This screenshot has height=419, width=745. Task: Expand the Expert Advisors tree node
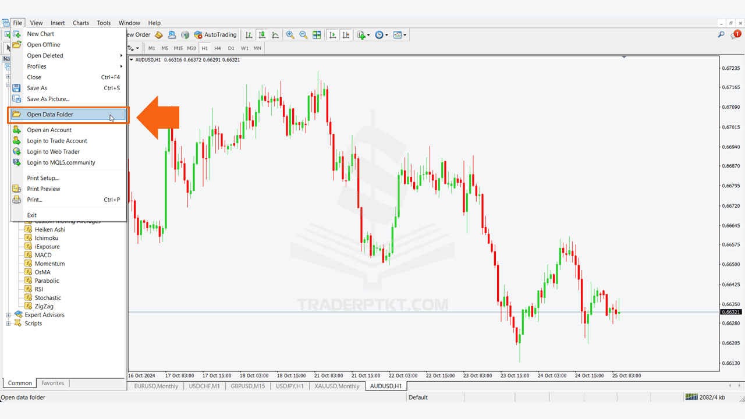coord(9,315)
